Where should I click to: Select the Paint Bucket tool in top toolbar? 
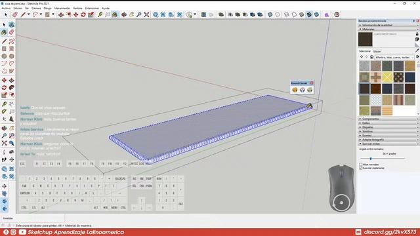[115, 14]
